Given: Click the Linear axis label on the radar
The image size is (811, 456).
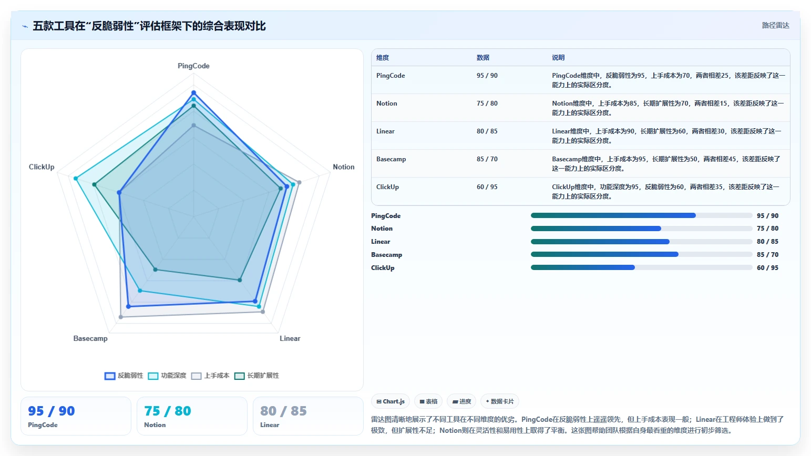Looking at the screenshot, I should click(290, 339).
